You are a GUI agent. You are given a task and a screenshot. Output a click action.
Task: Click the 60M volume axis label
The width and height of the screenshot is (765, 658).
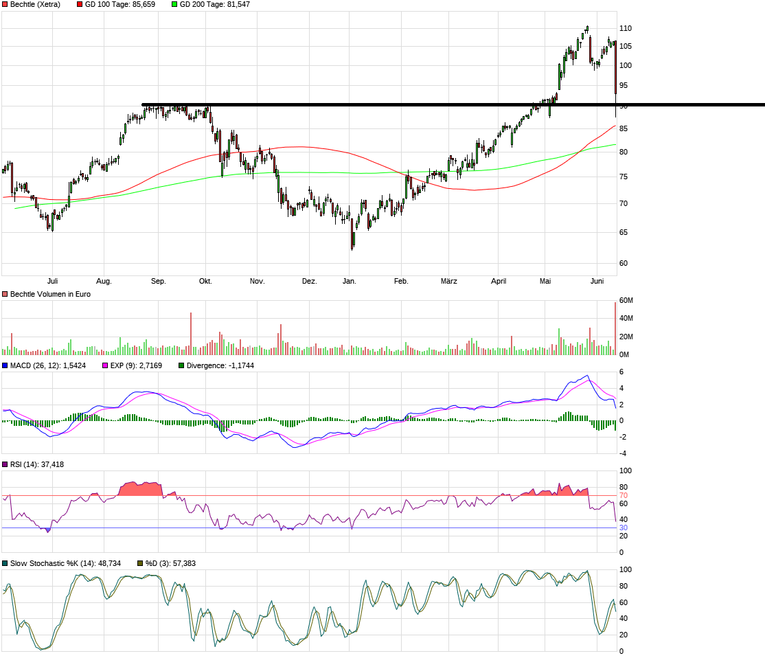pos(626,301)
